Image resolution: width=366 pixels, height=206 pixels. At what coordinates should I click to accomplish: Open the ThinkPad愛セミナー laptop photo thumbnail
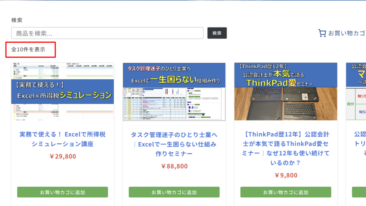pyautogui.click(x=286, y=92)
